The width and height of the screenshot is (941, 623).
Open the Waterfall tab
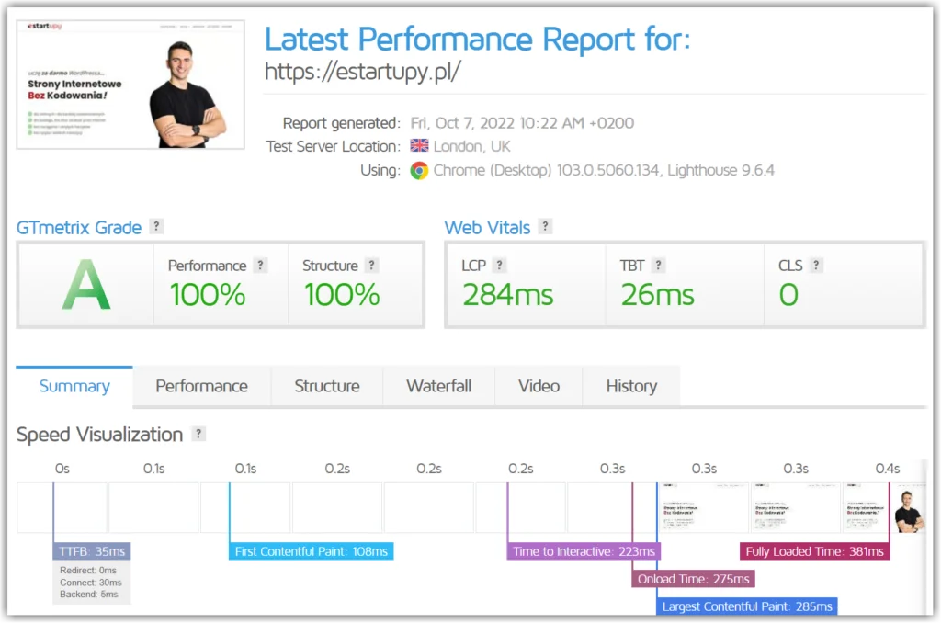pos(438,386)
